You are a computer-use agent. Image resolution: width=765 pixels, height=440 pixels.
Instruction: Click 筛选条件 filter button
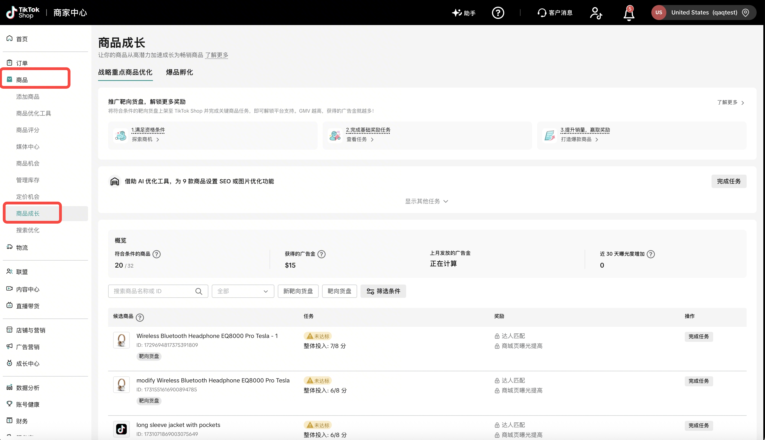point(383,291)
